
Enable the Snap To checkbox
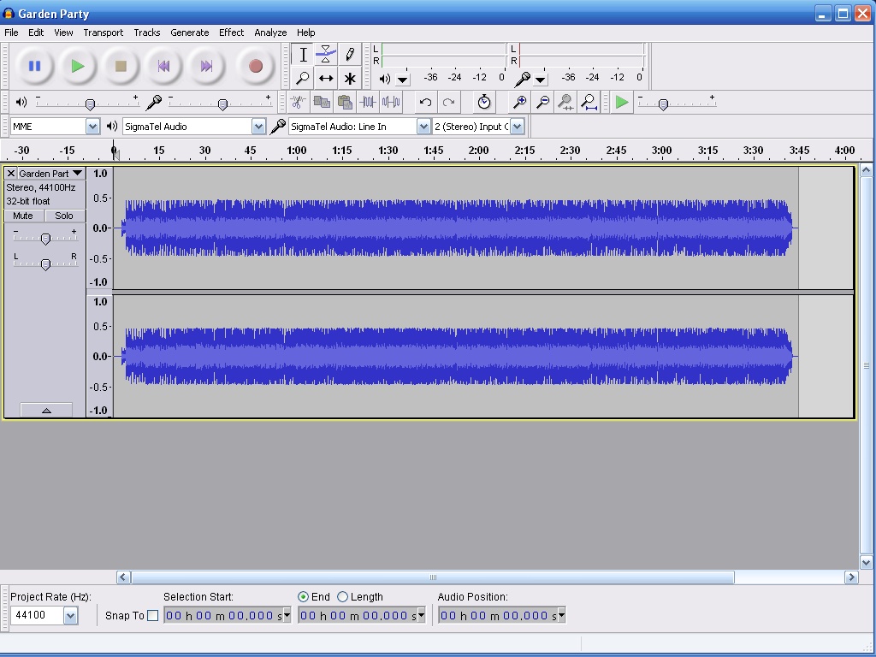(152, 616)
